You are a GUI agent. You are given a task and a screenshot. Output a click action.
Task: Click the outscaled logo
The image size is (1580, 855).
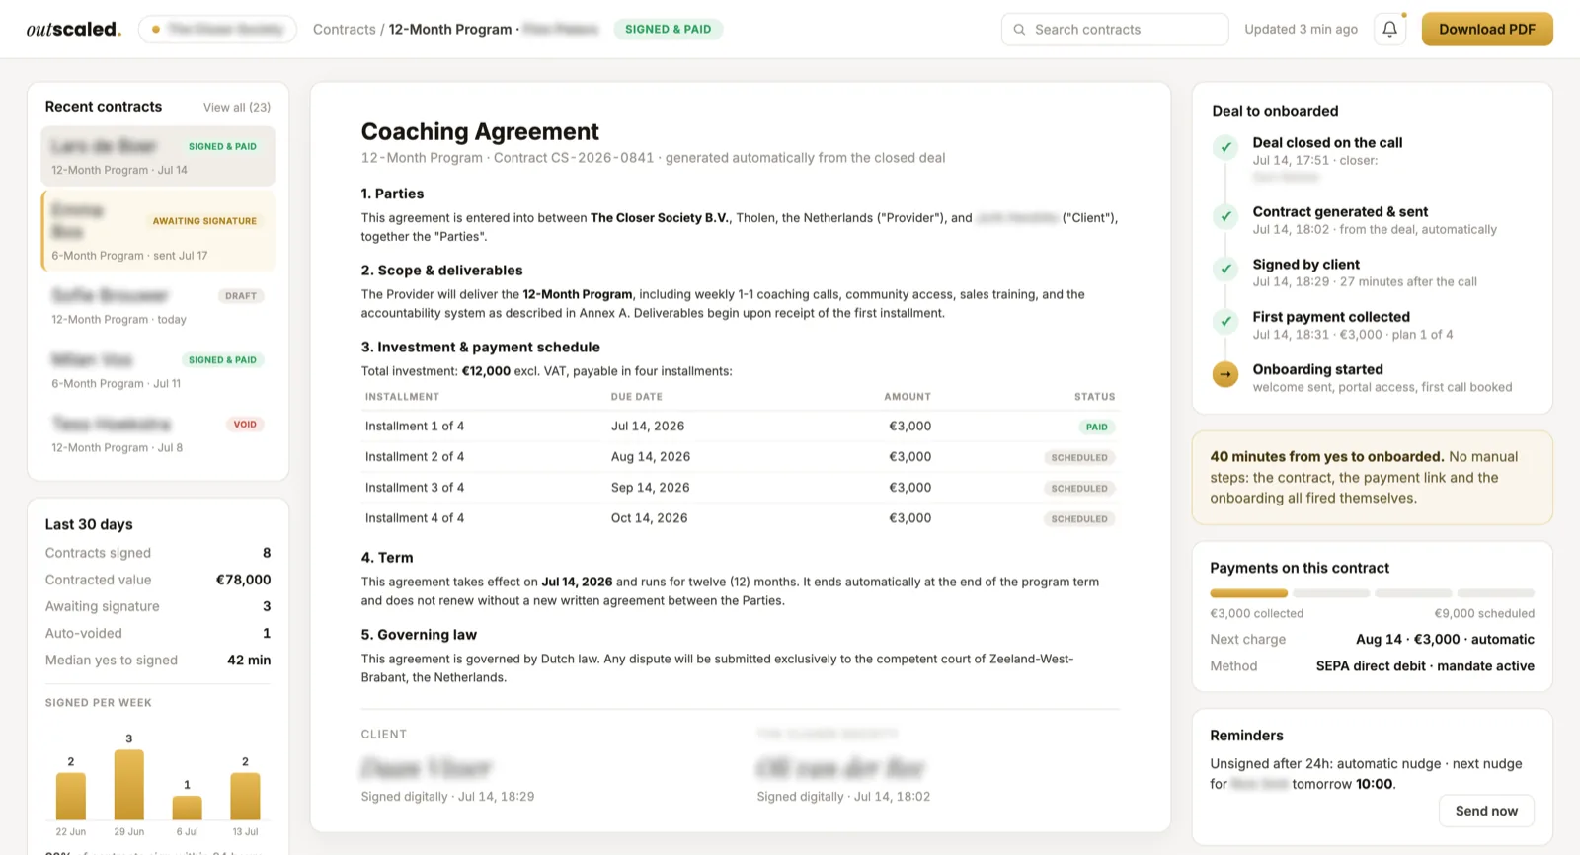coord(74,29)
